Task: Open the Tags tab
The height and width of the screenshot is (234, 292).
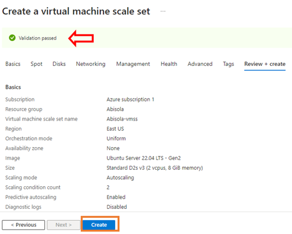Action: point(228,64)
